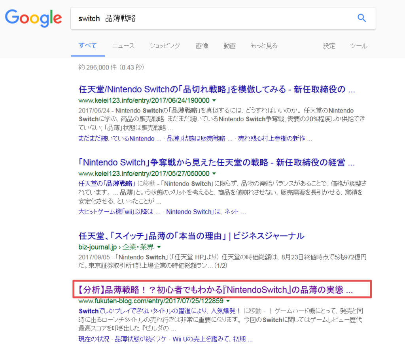Screen dimensions: 405x351
Task: Switch to the 画像 tab
Action: (202, 46)
